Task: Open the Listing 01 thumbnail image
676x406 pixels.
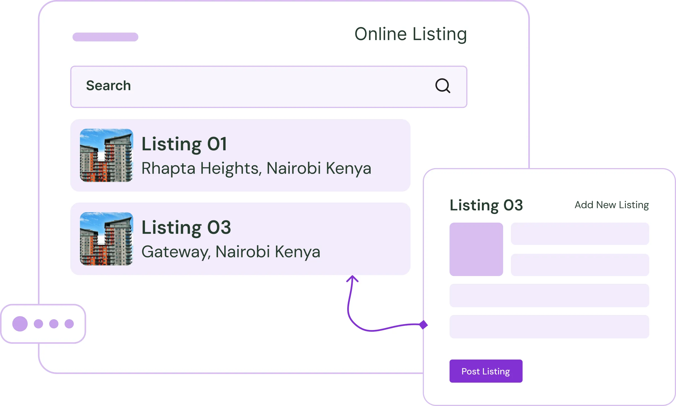Action: (106, 155)
